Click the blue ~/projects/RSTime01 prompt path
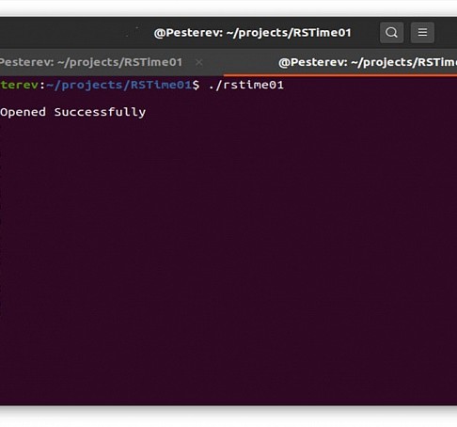 (119, 86)
